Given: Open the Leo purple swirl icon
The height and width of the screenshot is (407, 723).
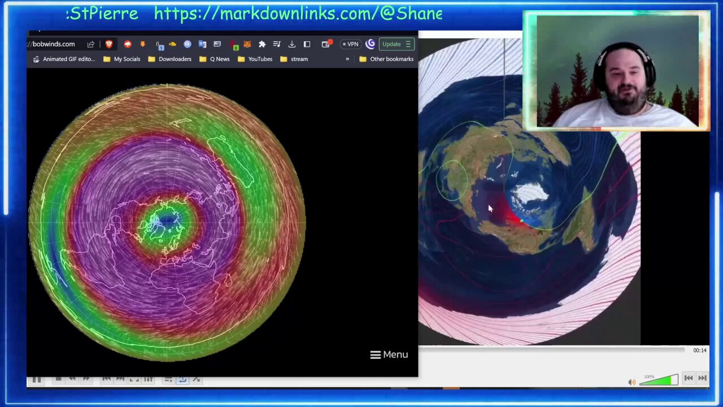Looking at the screenshot, I should tap(371, 44).
